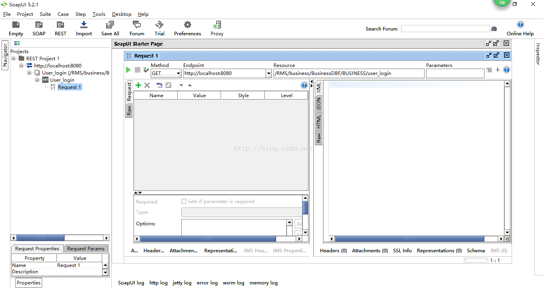Click response pane horizontal scrollbar

click(409, 239)
